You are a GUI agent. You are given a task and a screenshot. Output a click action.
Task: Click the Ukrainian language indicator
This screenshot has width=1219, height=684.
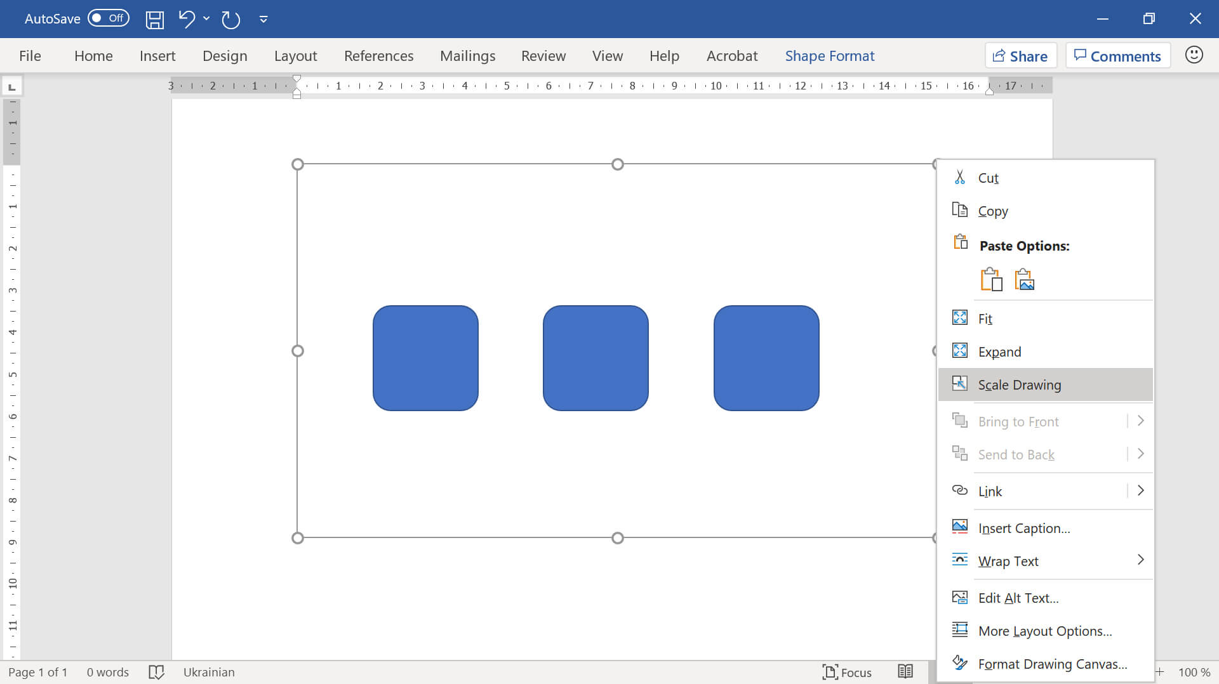(209, 672)
